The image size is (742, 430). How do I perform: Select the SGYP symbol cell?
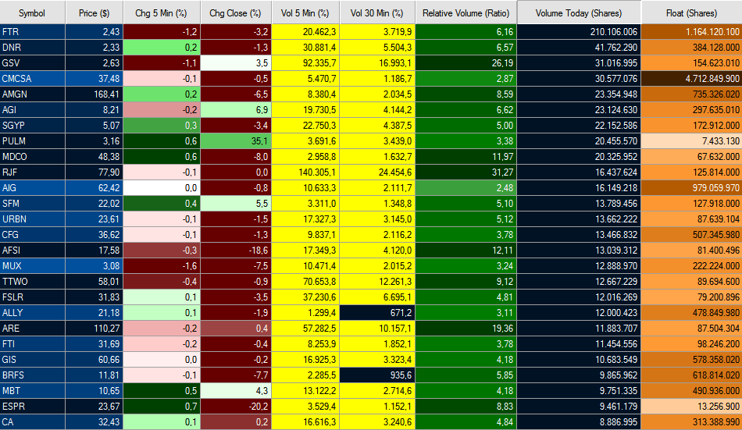[33, 126]
